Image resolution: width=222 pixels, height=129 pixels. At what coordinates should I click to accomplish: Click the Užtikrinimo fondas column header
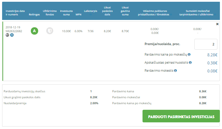[50, 13]
